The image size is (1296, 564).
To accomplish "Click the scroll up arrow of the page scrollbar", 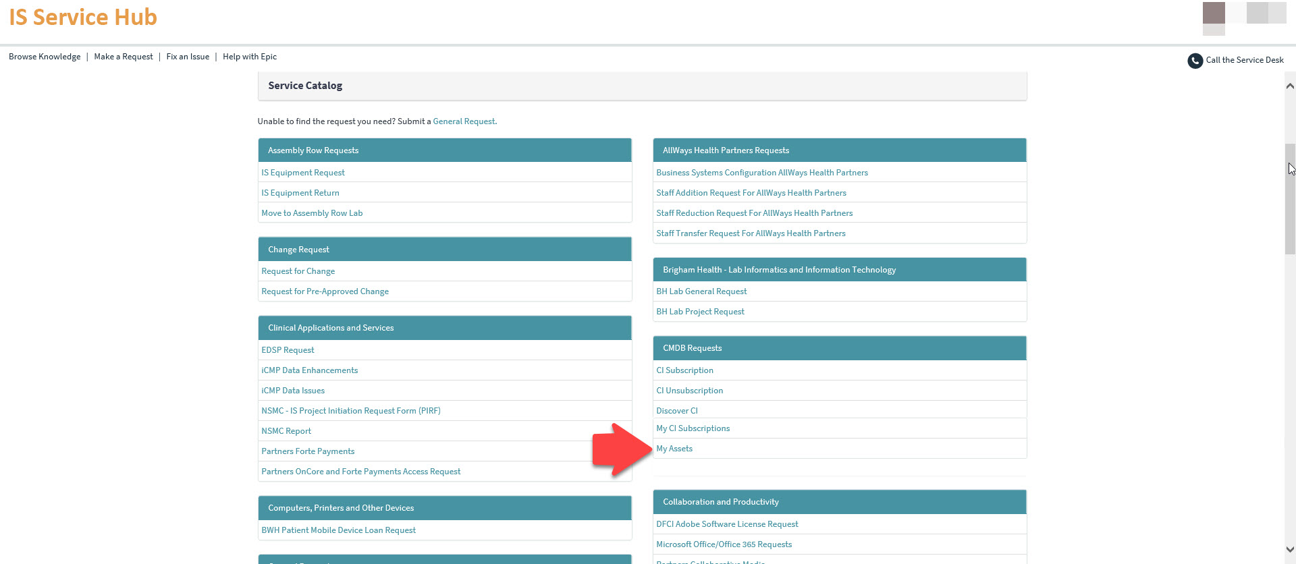I will pyautogui.click(x=1290, y=86).
